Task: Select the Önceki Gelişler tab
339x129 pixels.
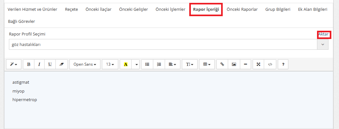Action: click(133, 10)
